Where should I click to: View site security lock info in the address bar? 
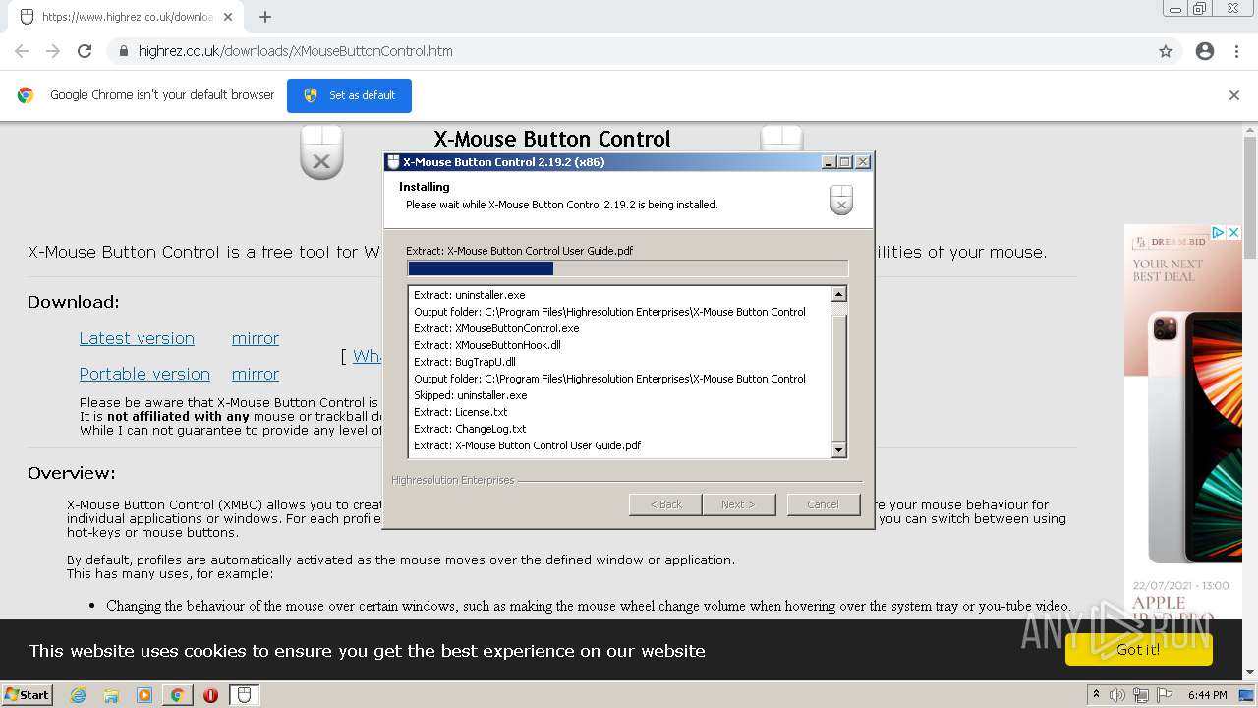(x=124, y=51)
